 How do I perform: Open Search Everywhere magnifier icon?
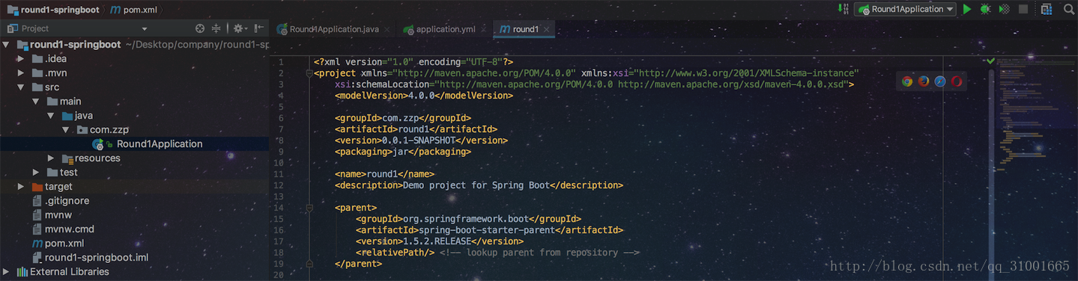(1068, 9)
